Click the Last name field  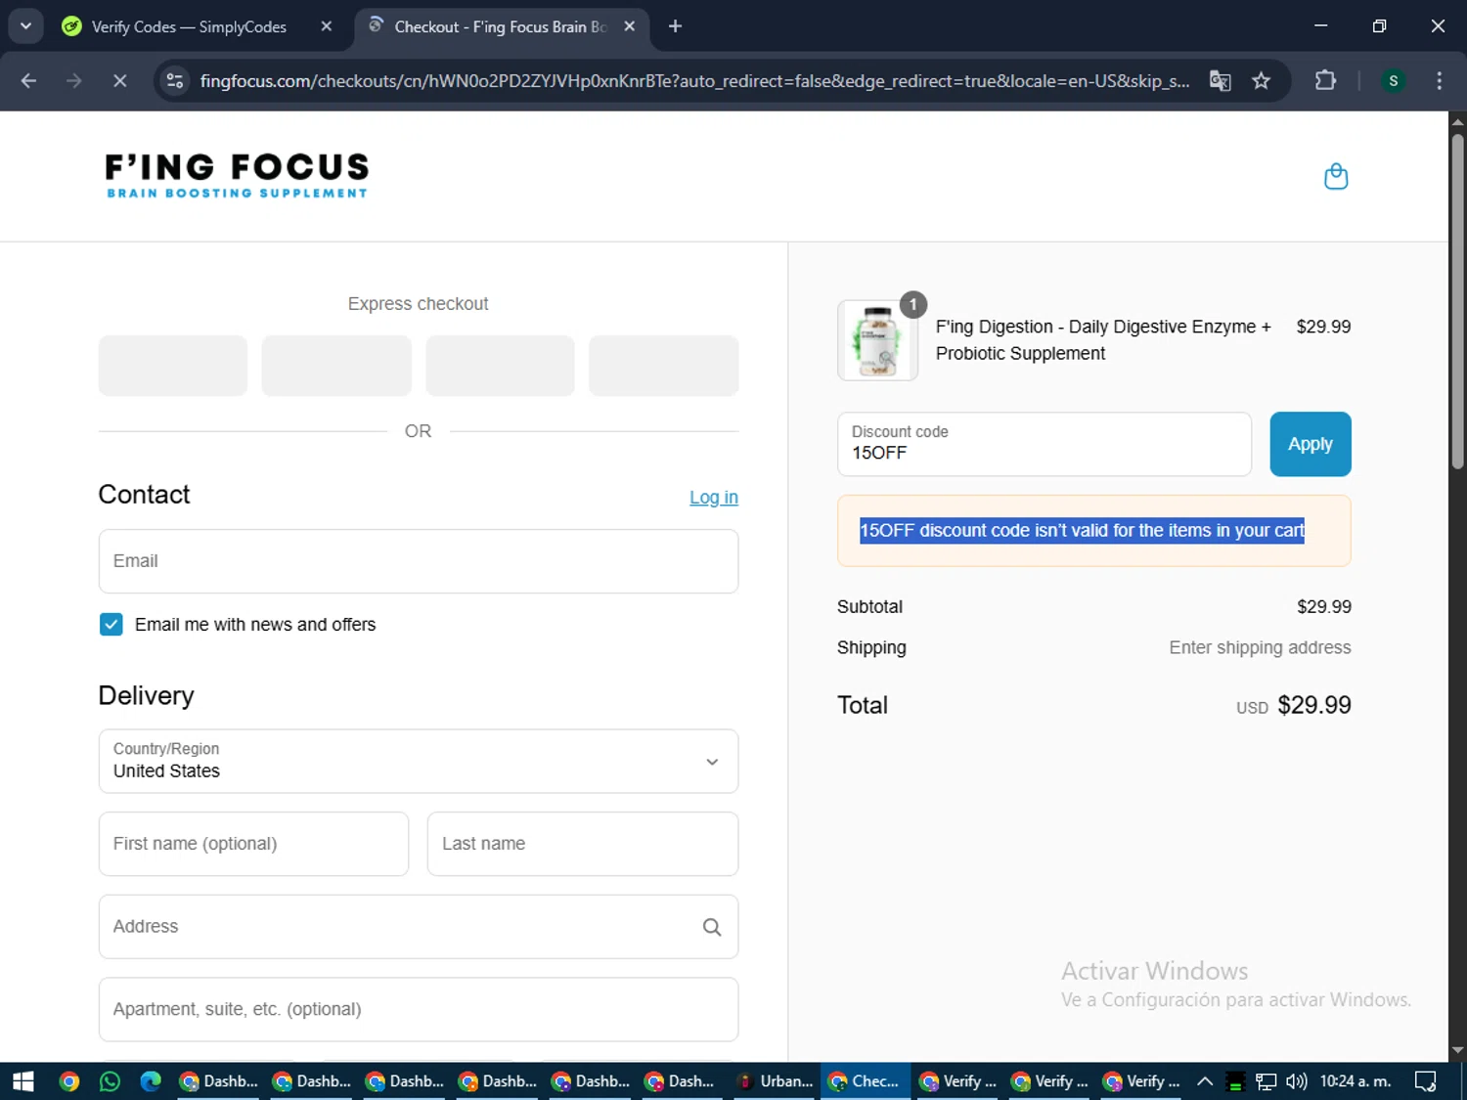(583, 844)
